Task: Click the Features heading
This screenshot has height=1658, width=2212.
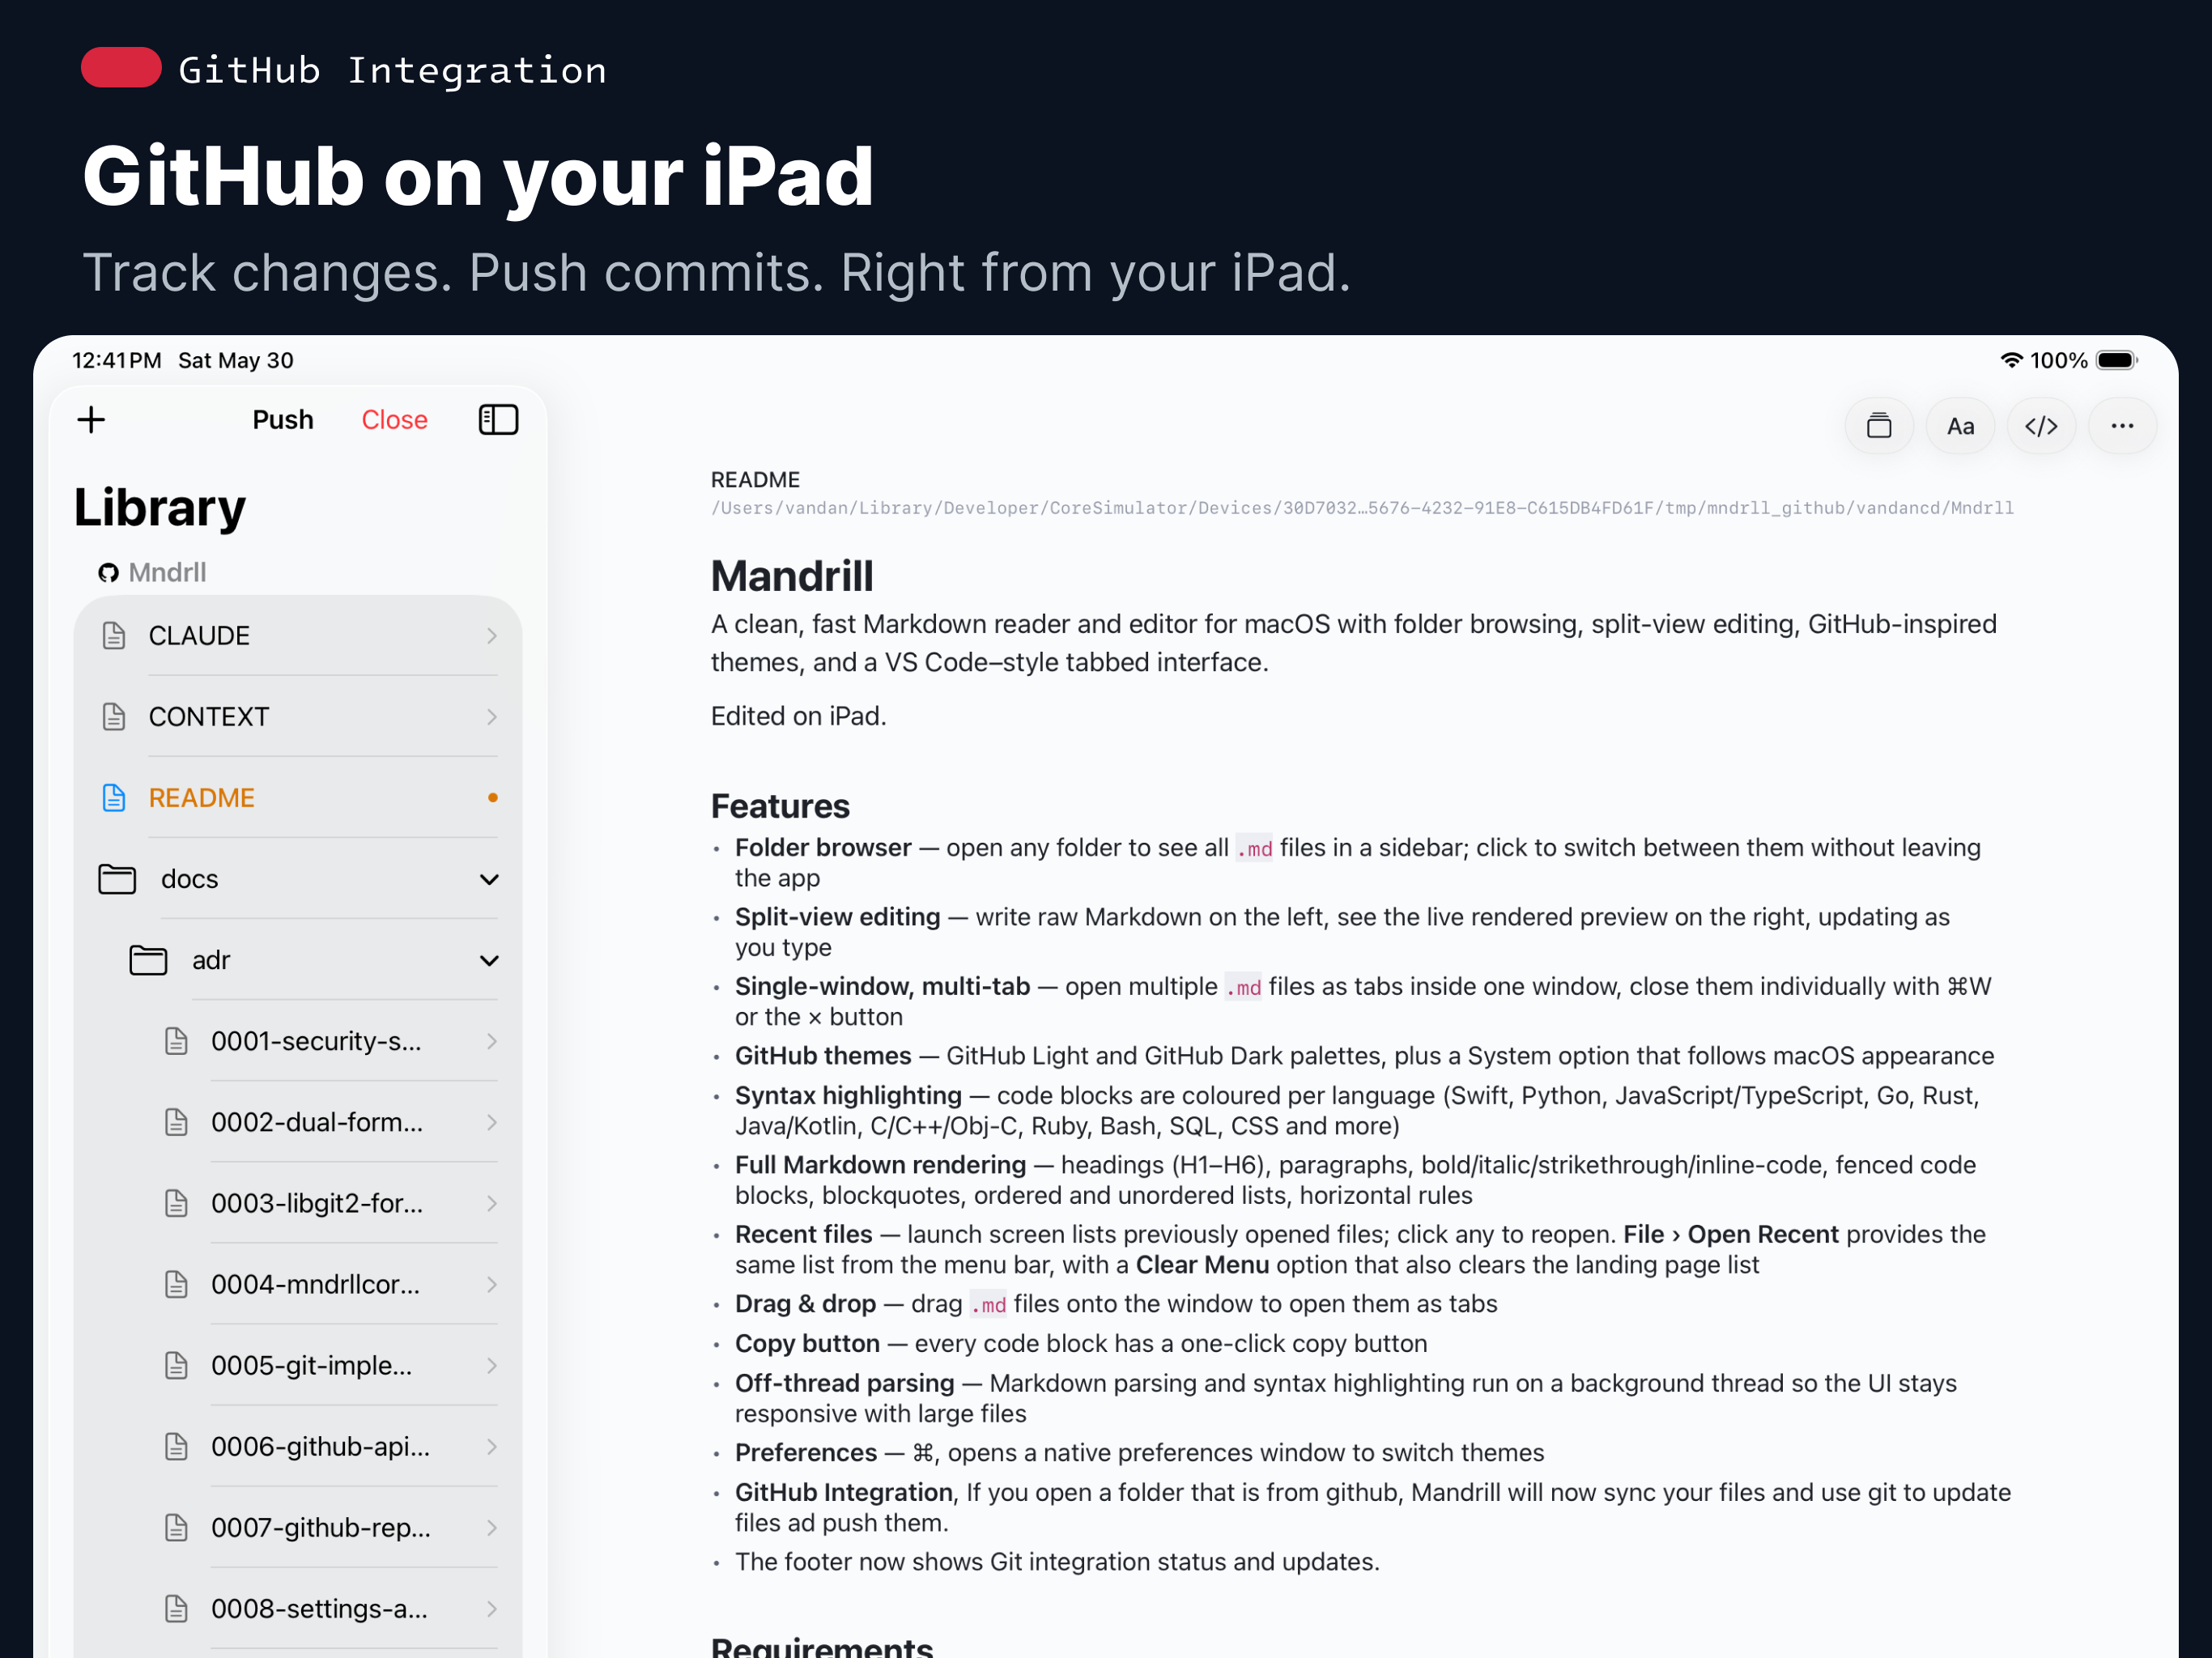Action: click(x=780, y=806)
